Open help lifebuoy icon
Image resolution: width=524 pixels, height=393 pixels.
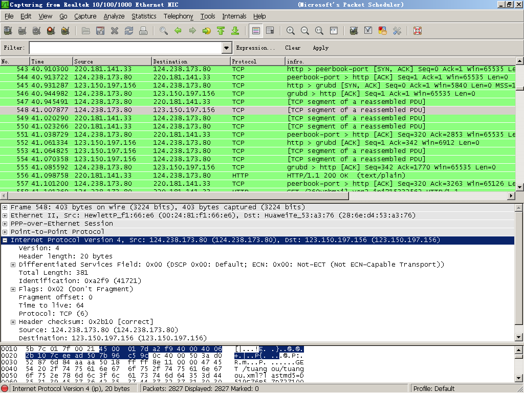(x=418, y=31)
